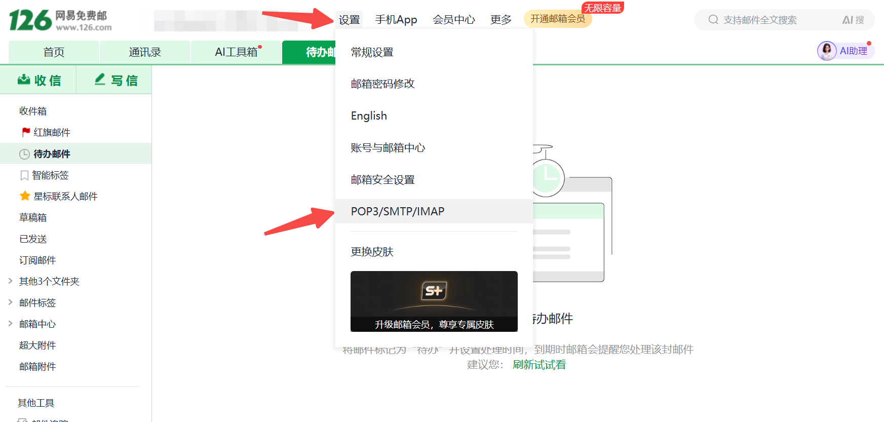Click the premium skin upgrade banner
Viewport: 884px width, 422px height.
pyautogui.click(x=434, y=301)
